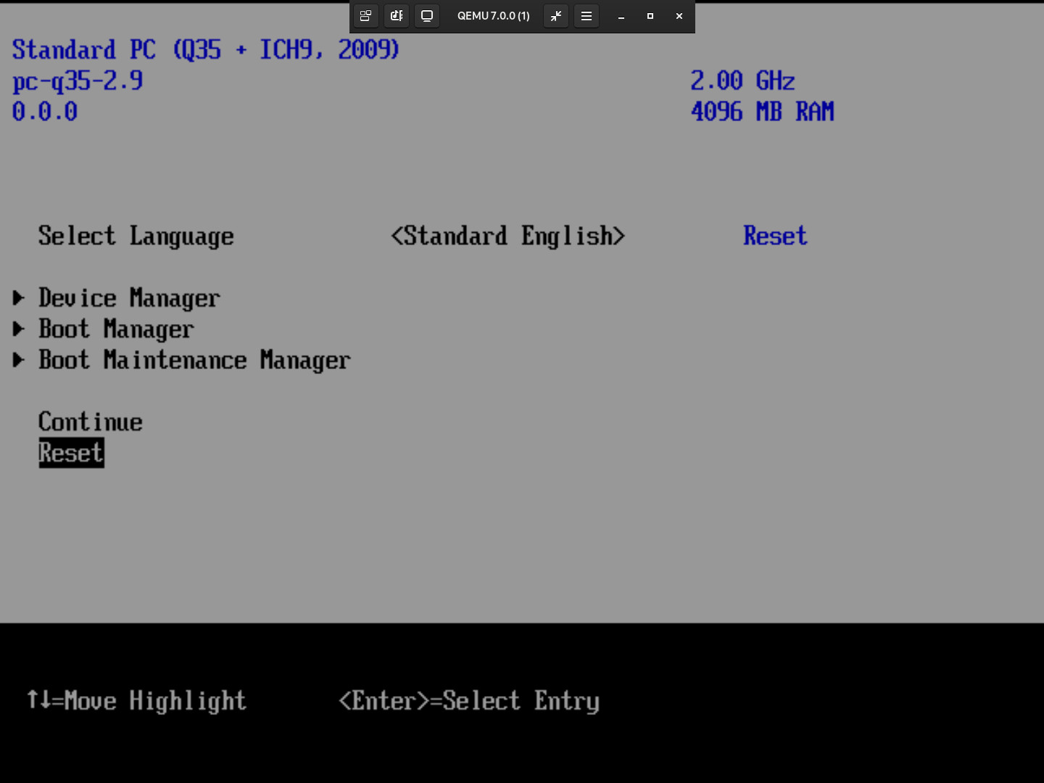This screenshot has width=1044, height=783.
Task: Click the QEMU 7.0.0 (1) title text
Action: [494, 16]
